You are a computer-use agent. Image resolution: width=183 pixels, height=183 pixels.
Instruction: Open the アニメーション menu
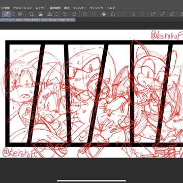[x=22, y=8]
